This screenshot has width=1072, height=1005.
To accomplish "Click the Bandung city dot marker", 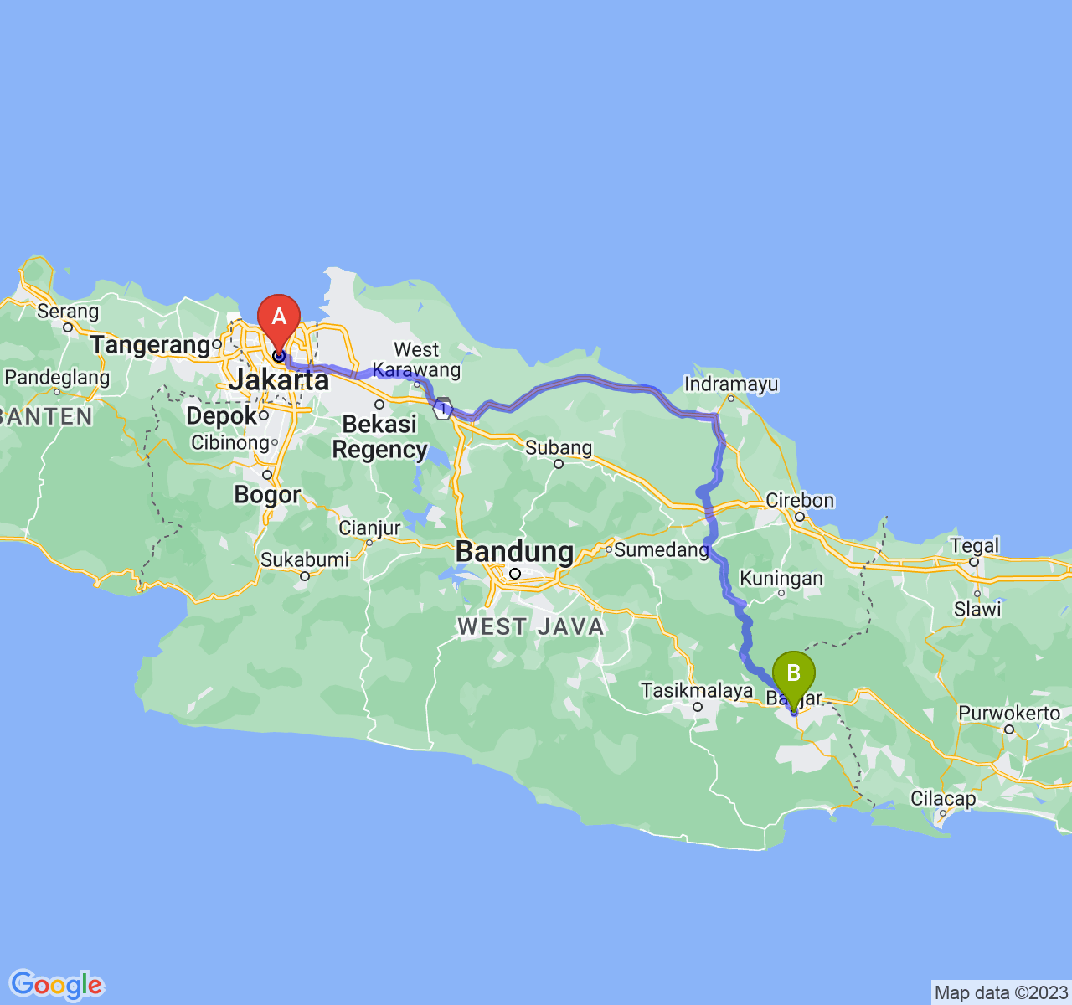I will (x=515, y=574).
